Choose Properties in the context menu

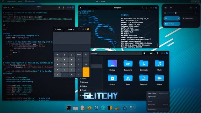[x=152, y=110]
